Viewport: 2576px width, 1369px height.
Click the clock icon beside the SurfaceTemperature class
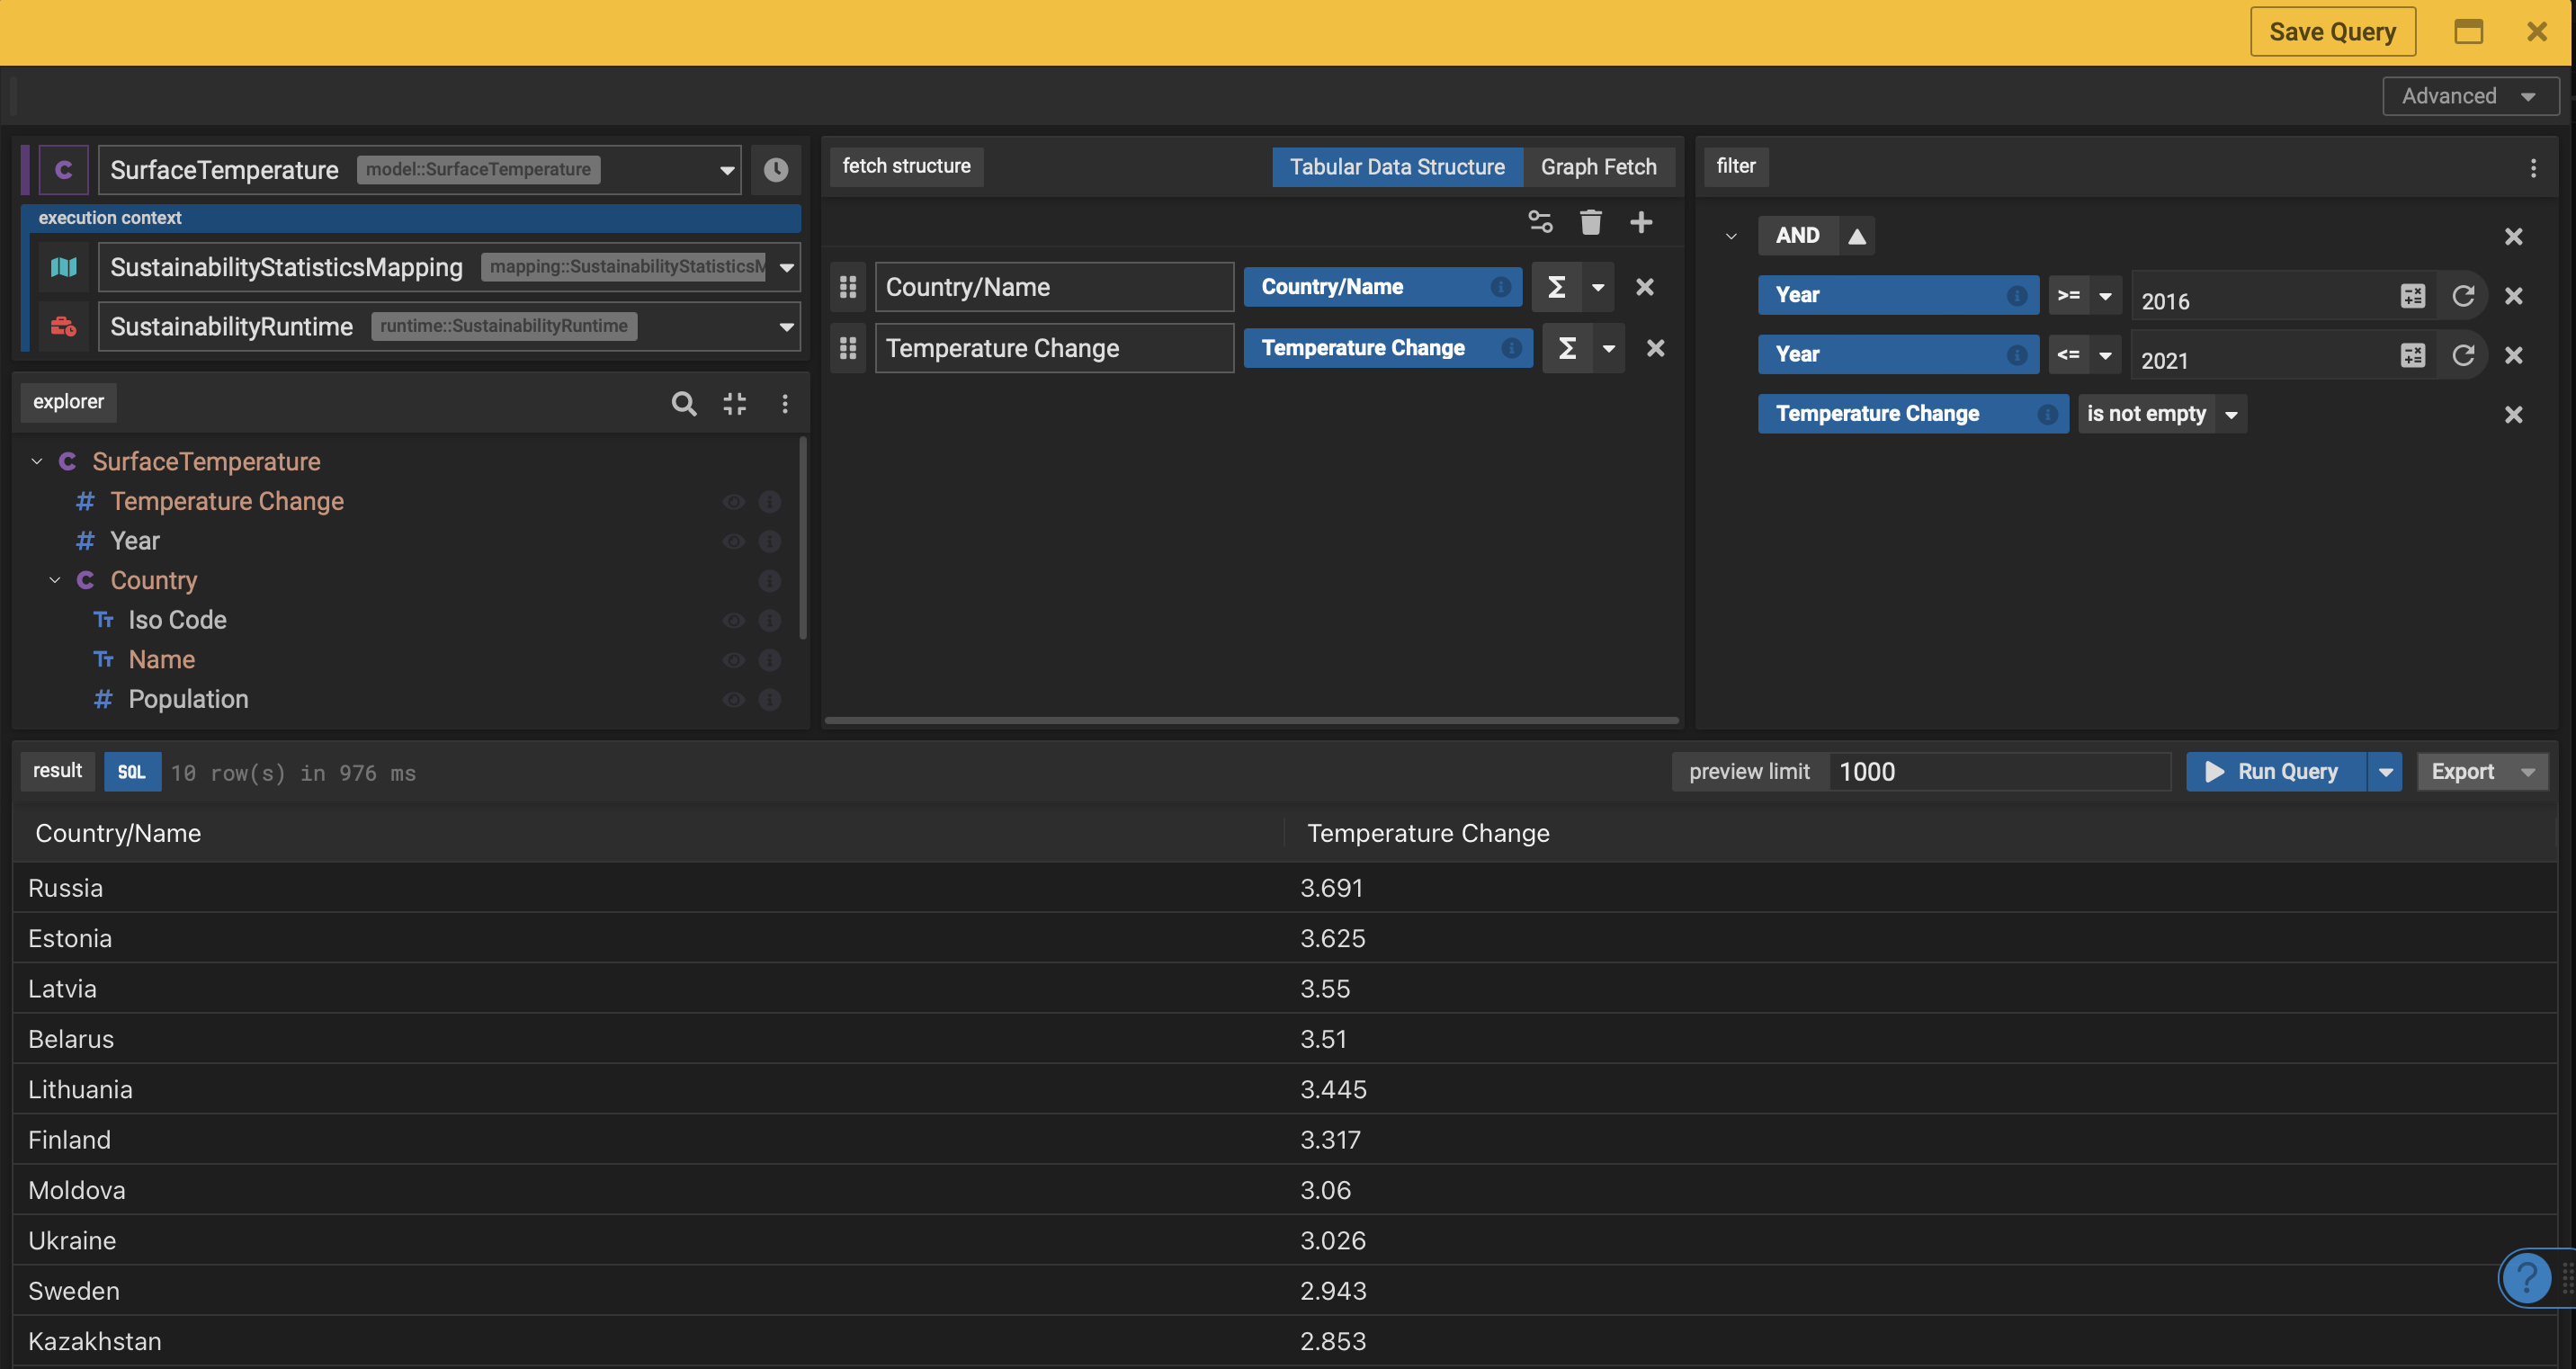click(x=775, y=170)
